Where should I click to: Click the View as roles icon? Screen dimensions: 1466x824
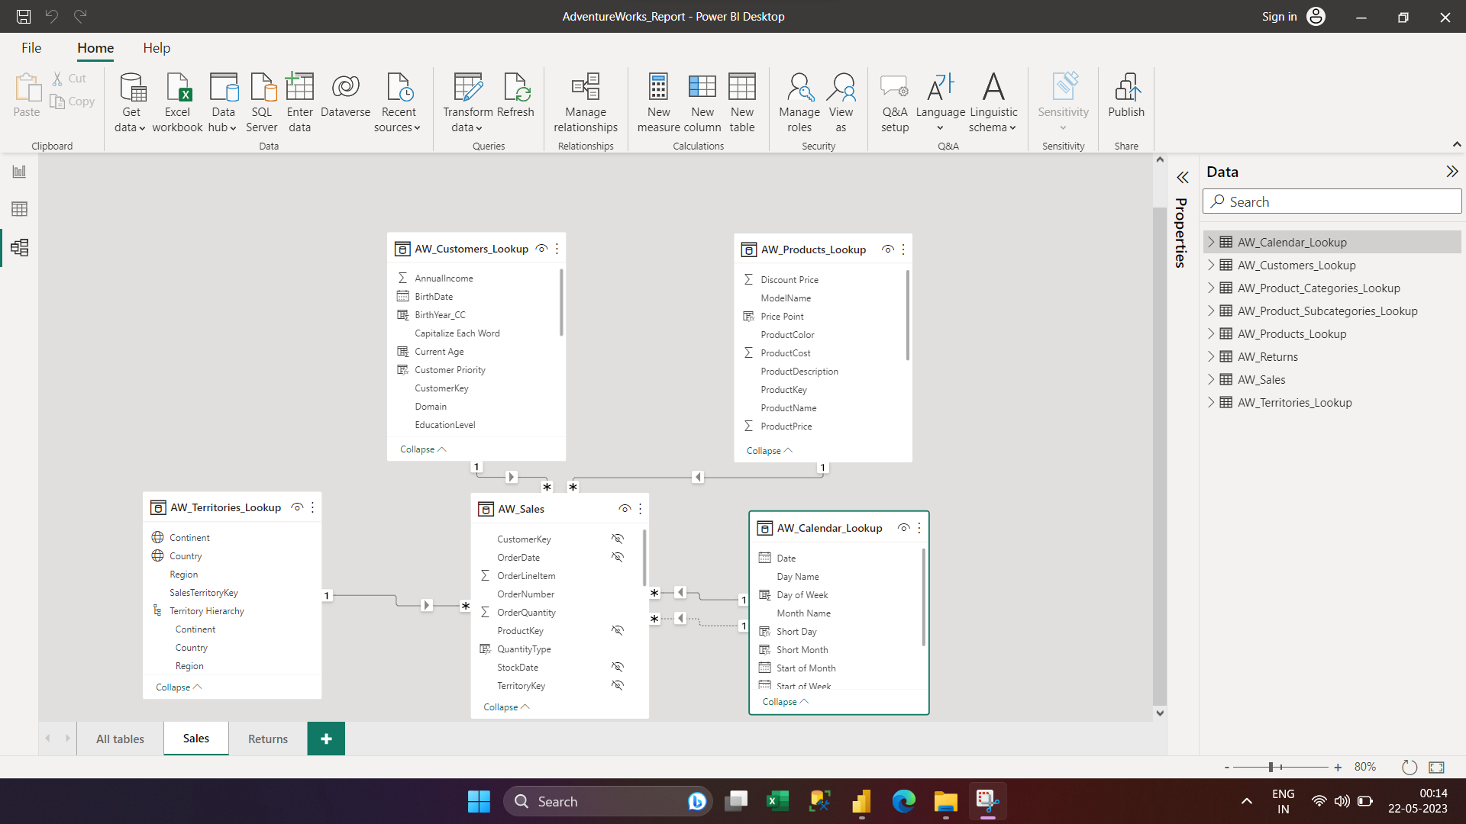[841, 87]
